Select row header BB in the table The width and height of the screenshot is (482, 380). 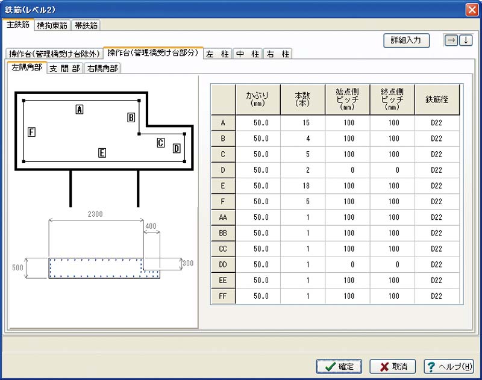(x=223, y=233)
